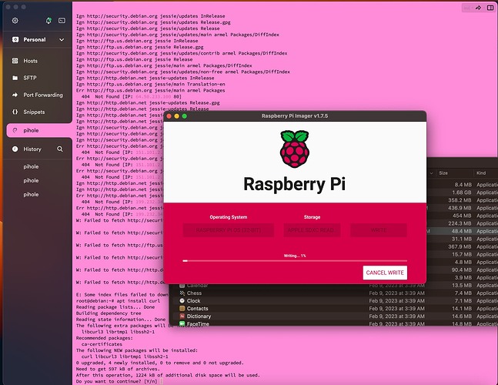
Task: Open the Hosts section
Action: (30, 60)
